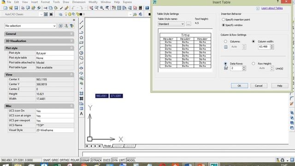Open the Modify menu
The image size is (295, 166).
[93, 2]
